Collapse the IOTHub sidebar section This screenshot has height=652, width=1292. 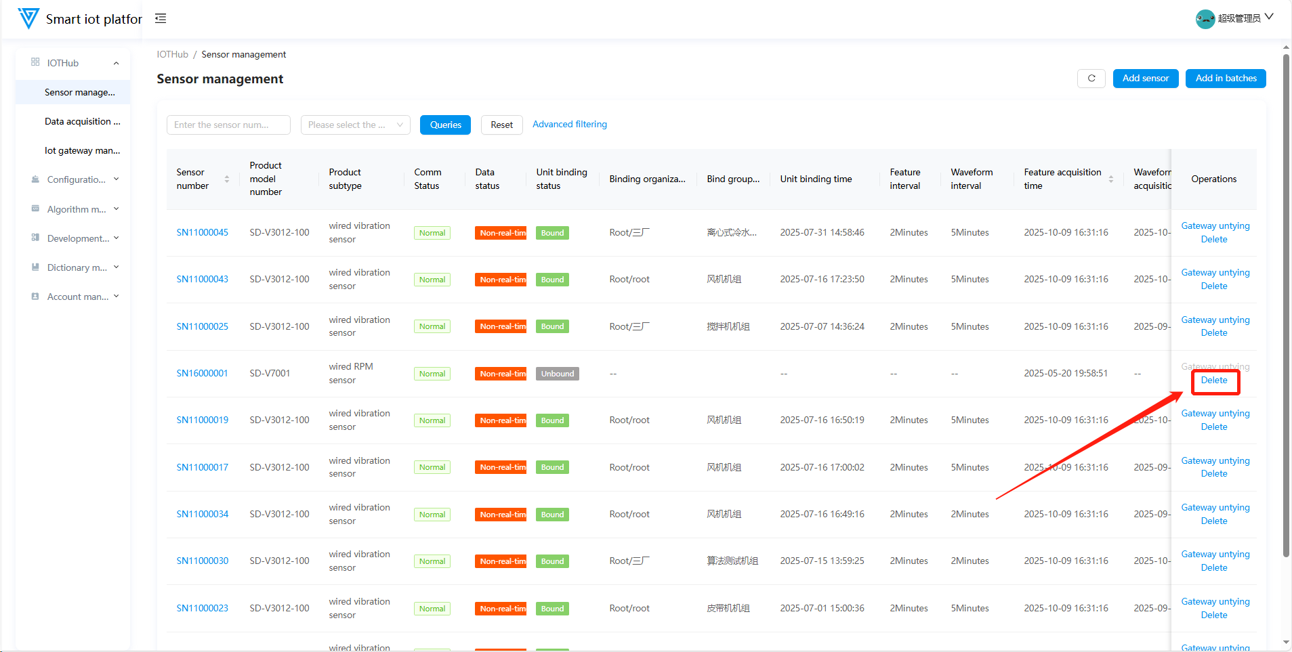[116, 64]
